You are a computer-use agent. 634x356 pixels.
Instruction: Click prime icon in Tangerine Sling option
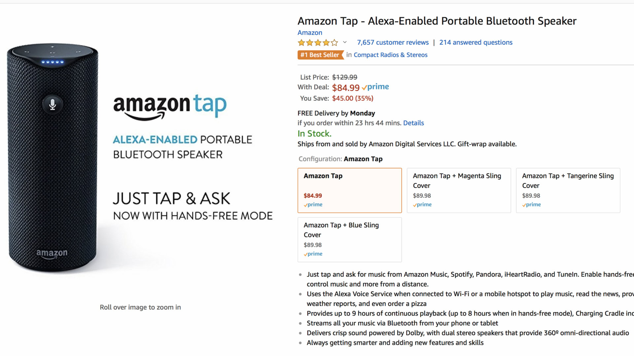tap(532, 205)
